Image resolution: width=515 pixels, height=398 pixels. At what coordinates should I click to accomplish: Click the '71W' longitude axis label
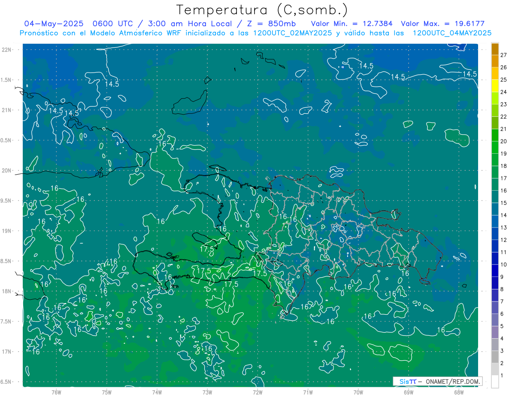click(x=308, y=392)
